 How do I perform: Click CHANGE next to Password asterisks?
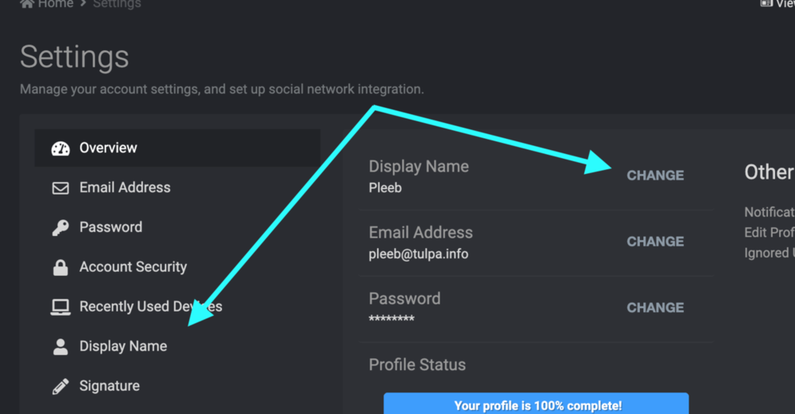(655, 308)
